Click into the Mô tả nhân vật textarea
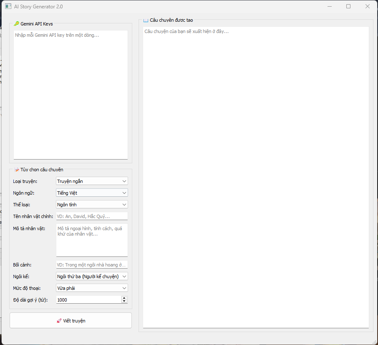The width and height of the screenshot is (378, 345). pyautogui.click(x=92, y=240)
